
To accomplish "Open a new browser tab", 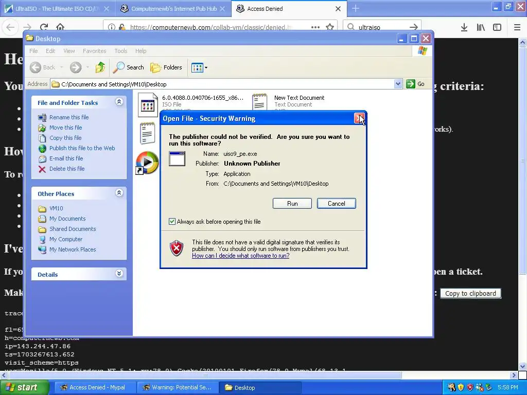I will 356,8.
